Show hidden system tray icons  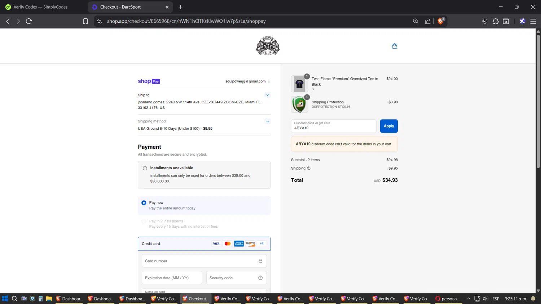click(469, 299)
